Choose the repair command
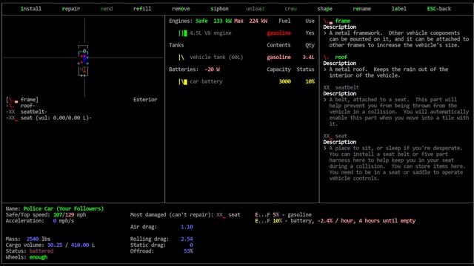The width and height of the screenshot is (474, 266). pyautogui.click(x=71, y=9)
